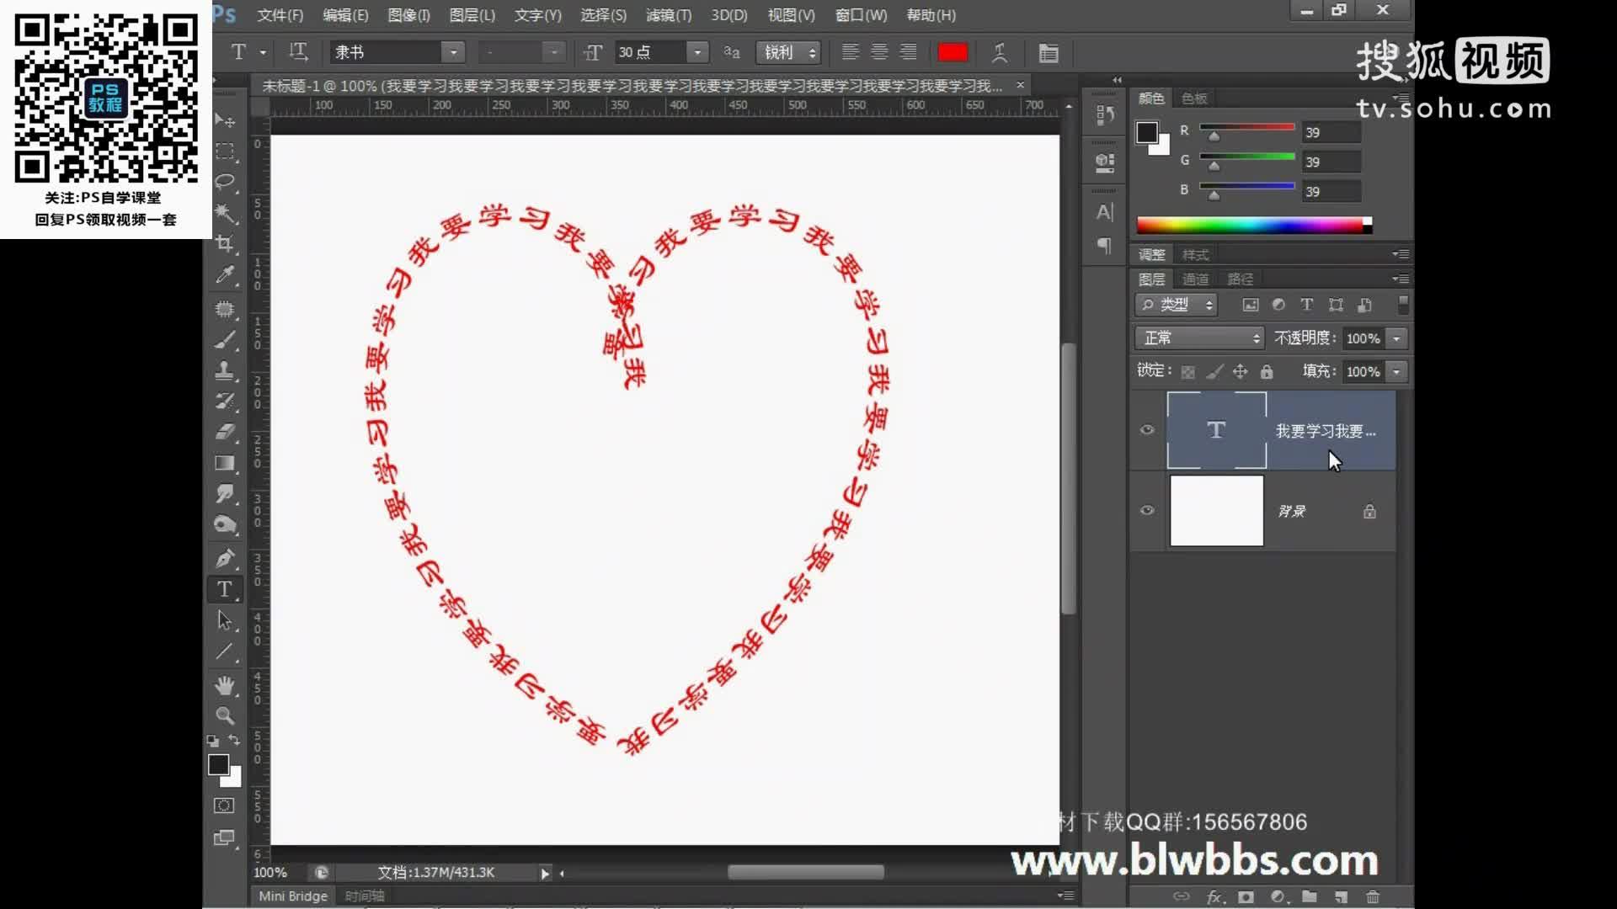Open the blend mode dropdown 正常

1199,338
